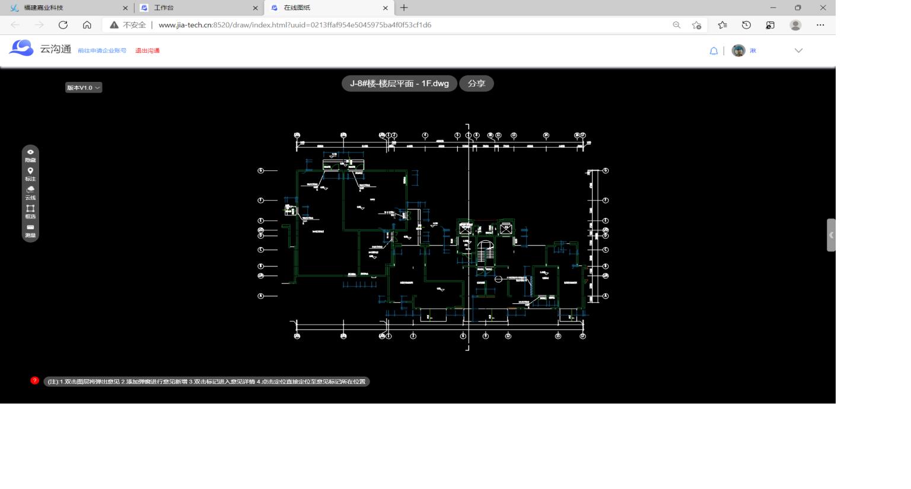
Task: Select the 云线 cloud line tool
Action: [30, 190]
